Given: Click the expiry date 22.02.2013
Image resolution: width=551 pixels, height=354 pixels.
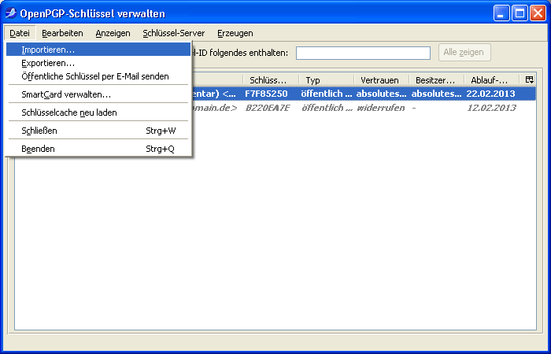Looking at the screenshot, I should point(490,94).
